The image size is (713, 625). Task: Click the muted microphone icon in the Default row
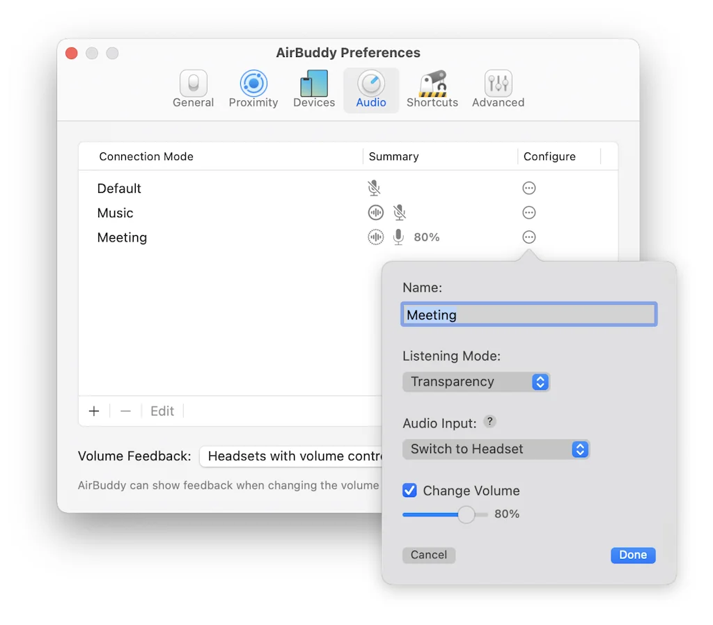tap(374, 188)
